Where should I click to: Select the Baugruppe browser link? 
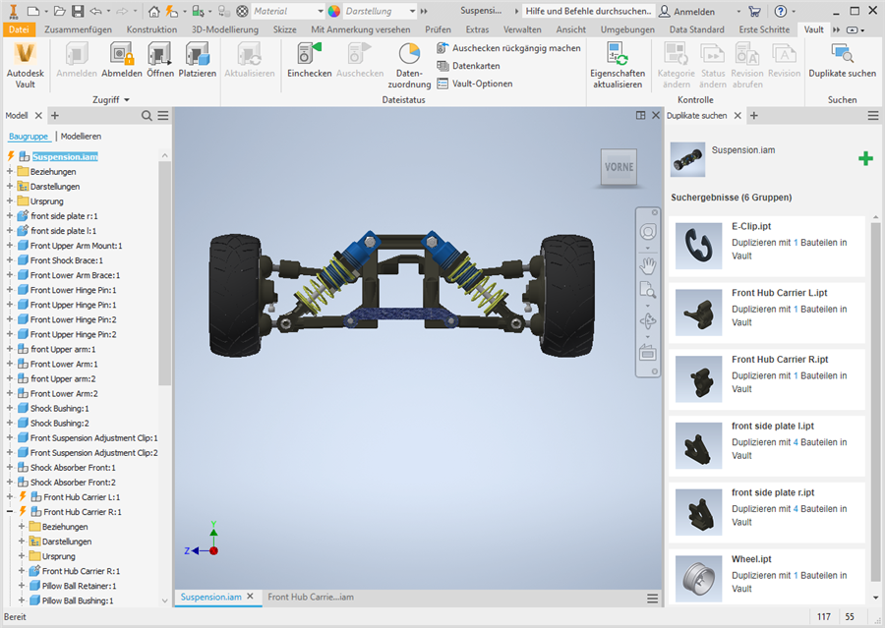(x=29, y=136)
